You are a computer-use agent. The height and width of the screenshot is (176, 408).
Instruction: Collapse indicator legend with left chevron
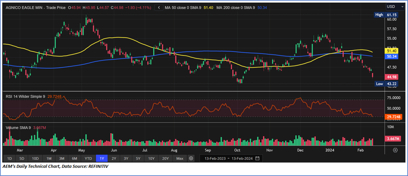(159, 8)
